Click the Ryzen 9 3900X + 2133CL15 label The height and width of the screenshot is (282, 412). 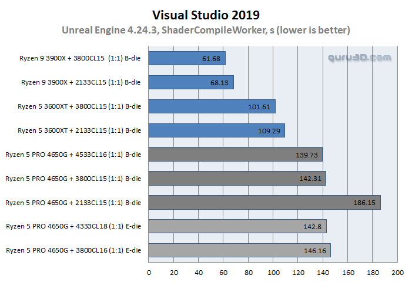[79, 82]
